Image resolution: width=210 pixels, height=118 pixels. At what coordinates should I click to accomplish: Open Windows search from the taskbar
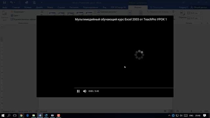(9, 115)
